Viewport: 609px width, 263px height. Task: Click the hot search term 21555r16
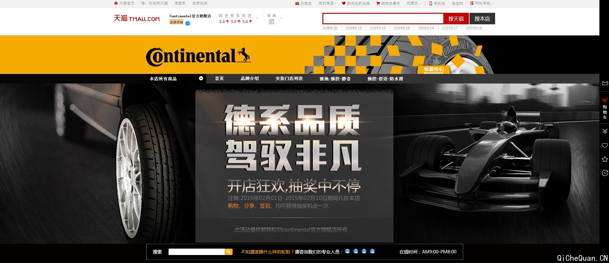[x=378, y=28]
